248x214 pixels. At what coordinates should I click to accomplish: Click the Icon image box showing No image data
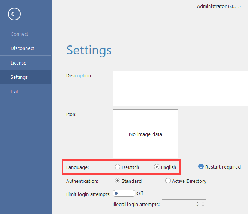pos(145,134)
